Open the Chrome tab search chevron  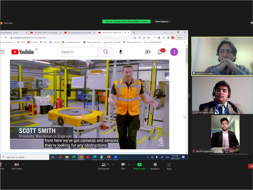coord(165,33)
